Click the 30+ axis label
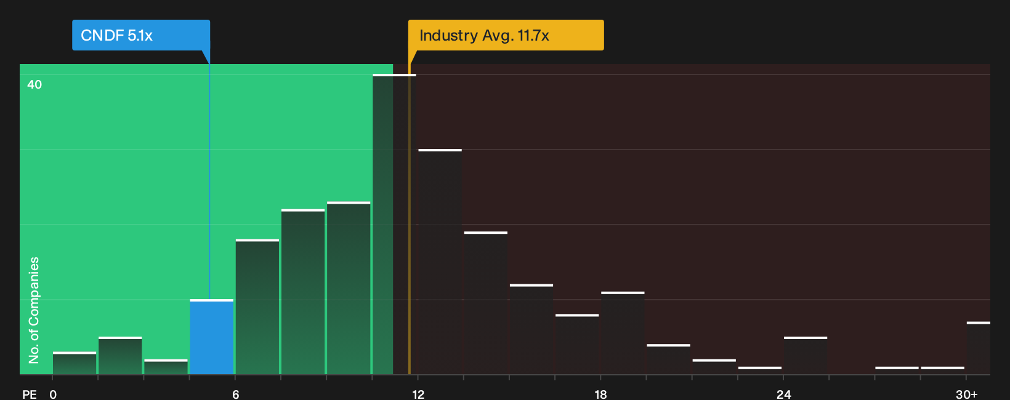This screenshot has height=400, width=1010. (966, 394)
